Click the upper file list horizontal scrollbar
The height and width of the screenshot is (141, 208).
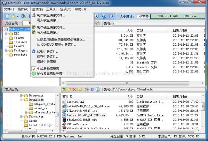[x=127, y=83]
